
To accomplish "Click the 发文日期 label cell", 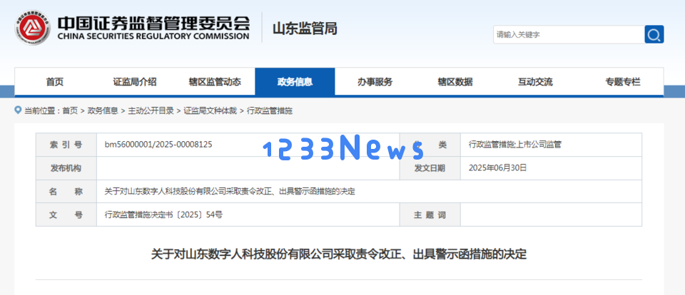I will click(x=430, y=168).
